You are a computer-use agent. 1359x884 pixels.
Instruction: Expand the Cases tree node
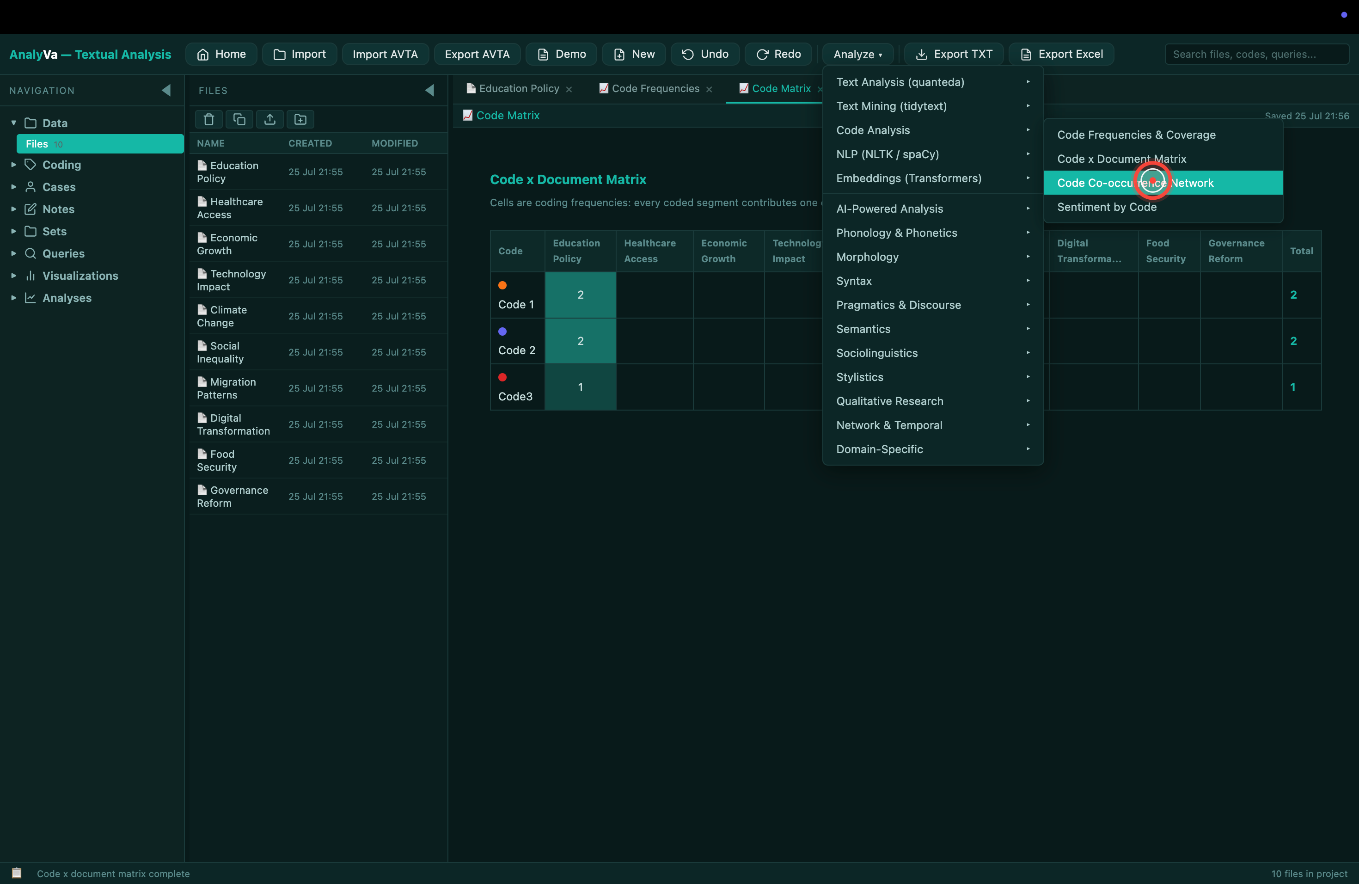click(14, 187)
